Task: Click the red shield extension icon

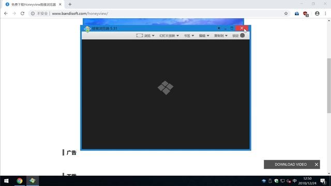Action: click(x=306, y=14)
